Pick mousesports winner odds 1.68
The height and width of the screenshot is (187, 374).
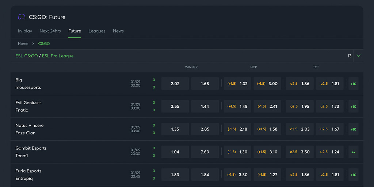click(x=205, y=84)
